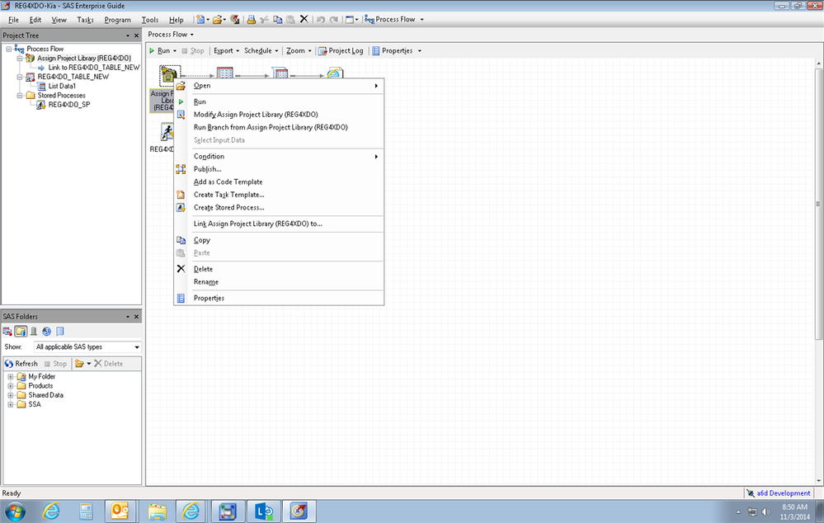
Task: Choose Publish... in the context menu
Action: (x=279, y=169)
